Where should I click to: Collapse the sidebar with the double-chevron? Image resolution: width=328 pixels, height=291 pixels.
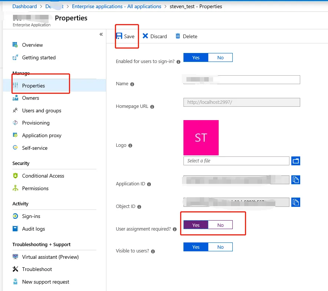tap(101, 34)
